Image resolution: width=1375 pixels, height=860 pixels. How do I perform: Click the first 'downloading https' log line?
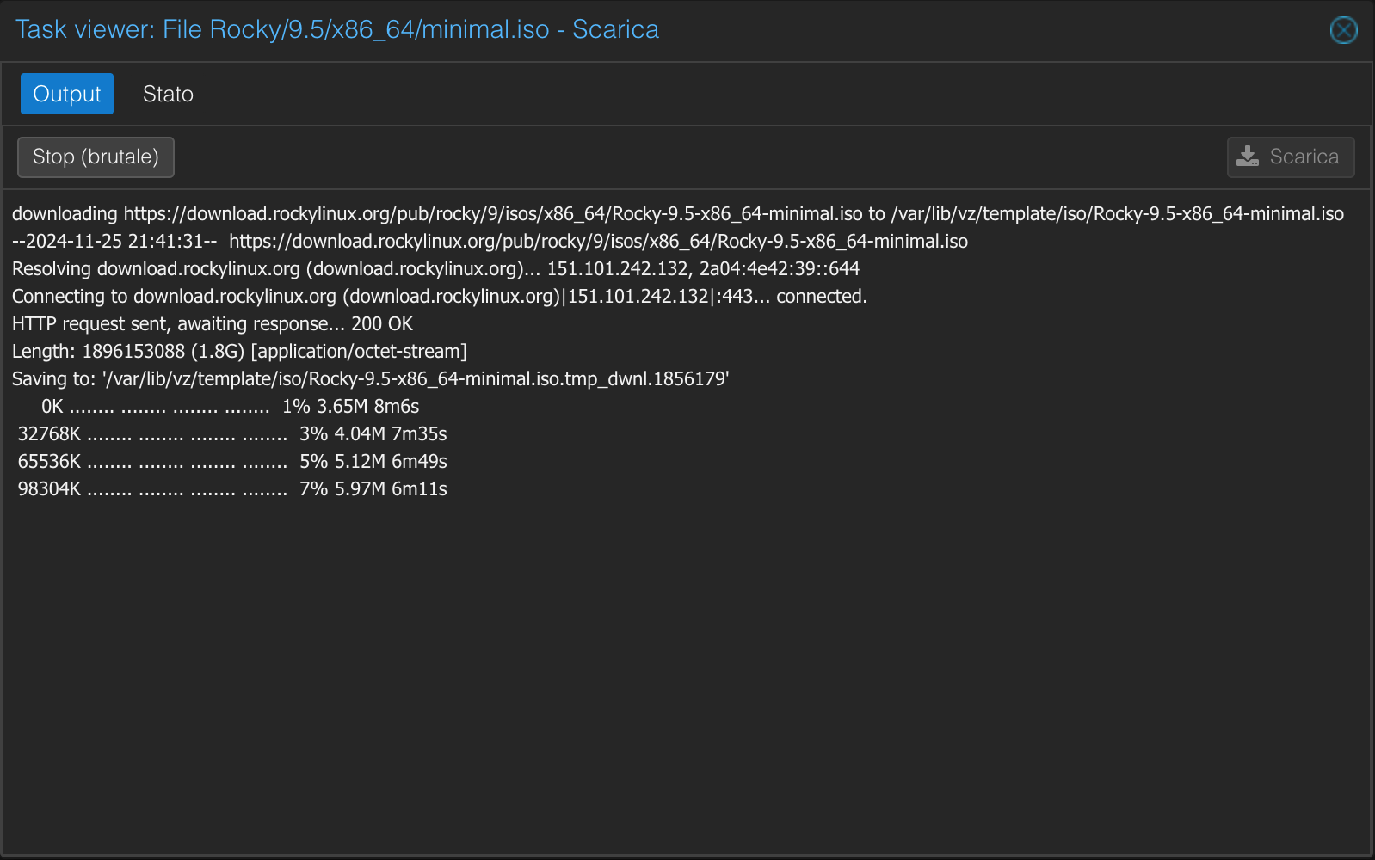(x=677, y=213)
